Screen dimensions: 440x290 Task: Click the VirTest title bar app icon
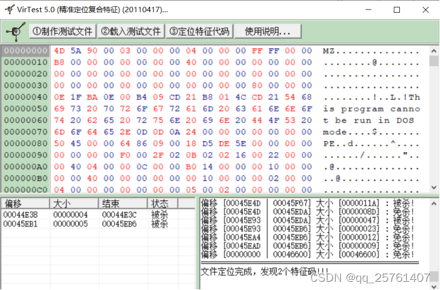coord(10,10)
